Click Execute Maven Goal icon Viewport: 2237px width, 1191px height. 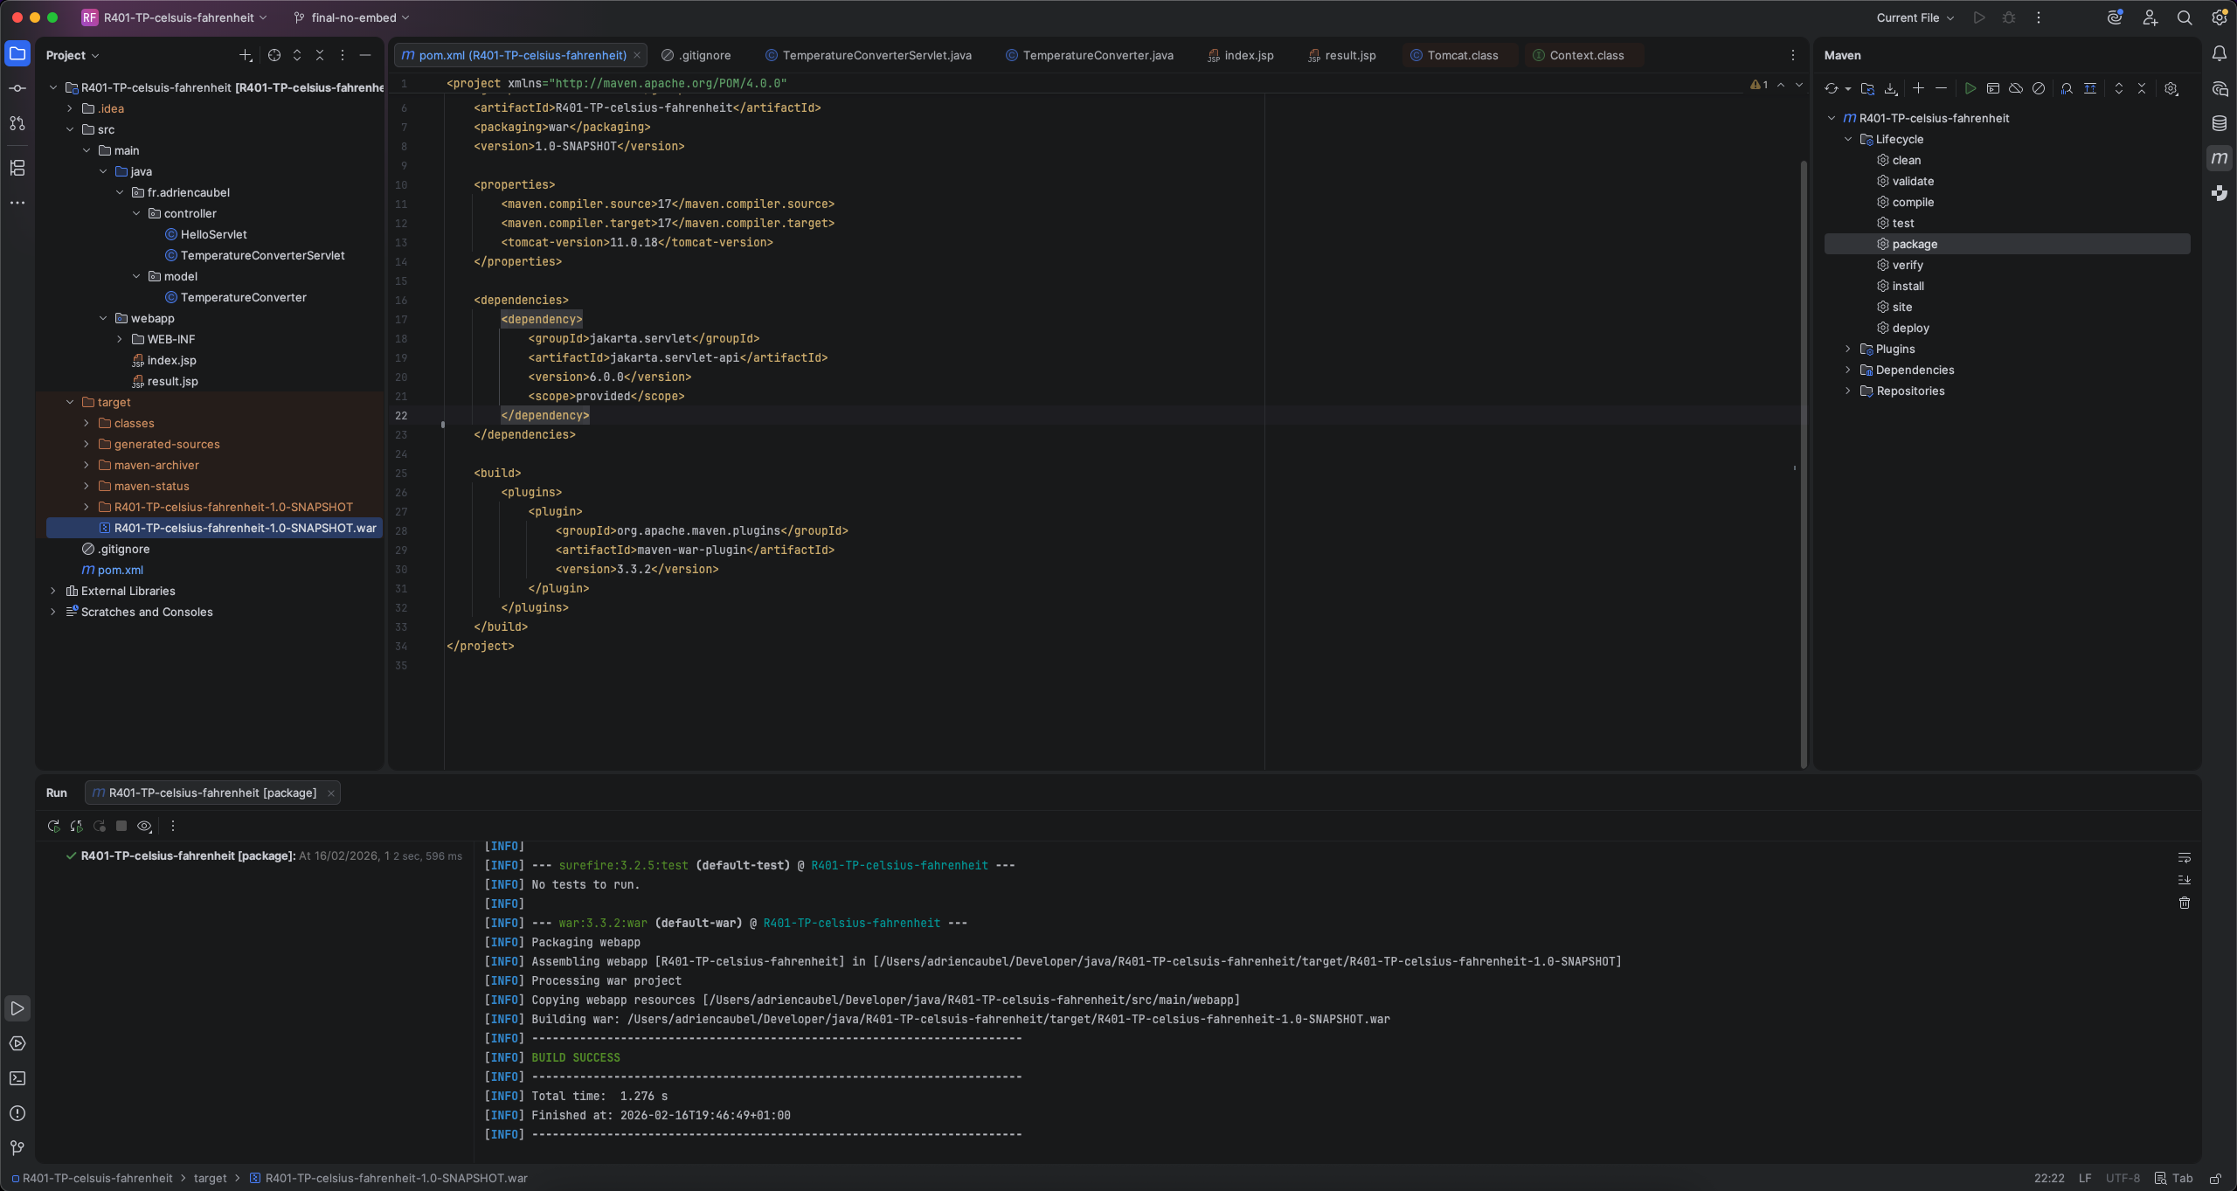1993,88
